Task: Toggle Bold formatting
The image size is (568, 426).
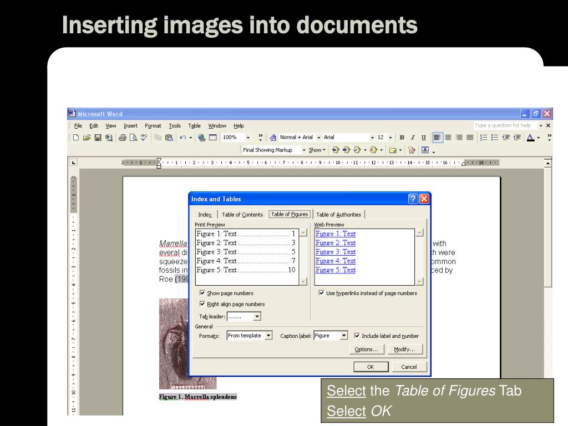Action: [402, 138]
